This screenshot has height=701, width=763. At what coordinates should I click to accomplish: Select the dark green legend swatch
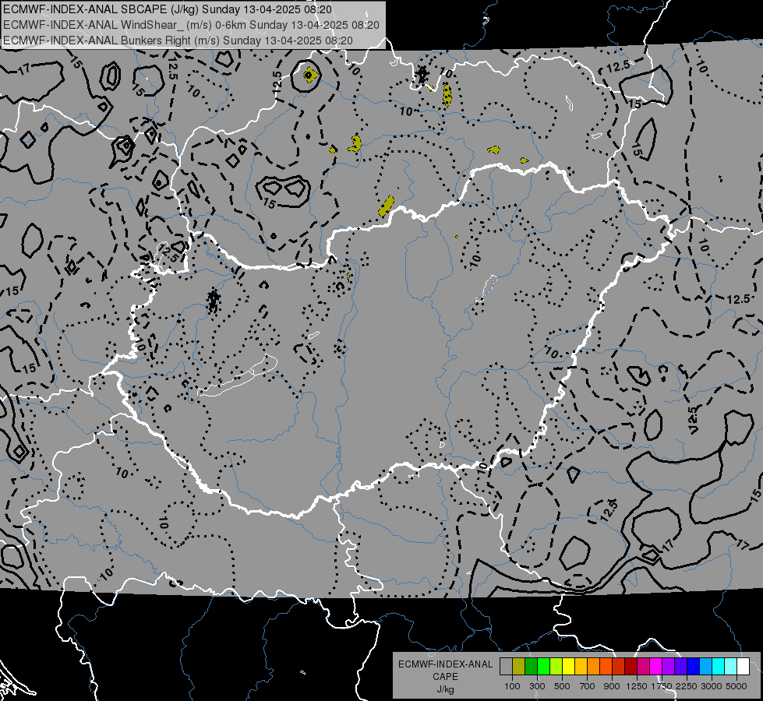tap(531, 666)
